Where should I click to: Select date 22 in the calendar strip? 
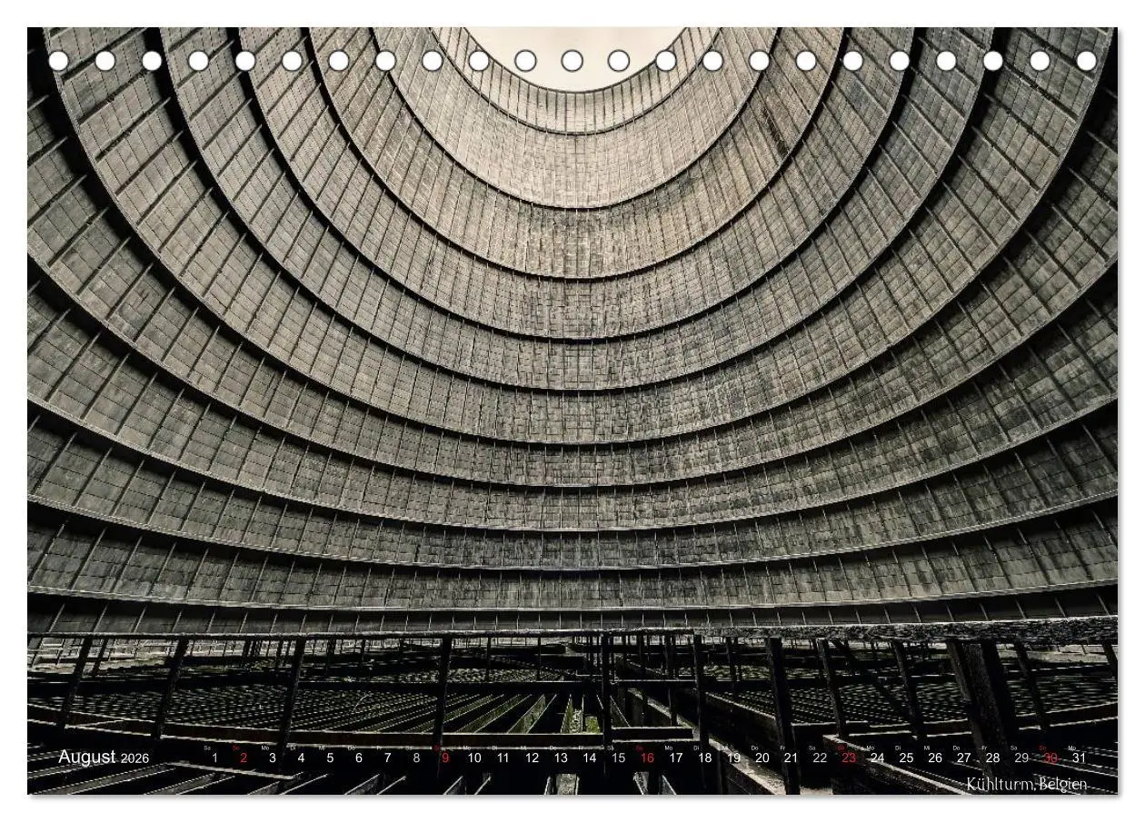click(820, 758)
